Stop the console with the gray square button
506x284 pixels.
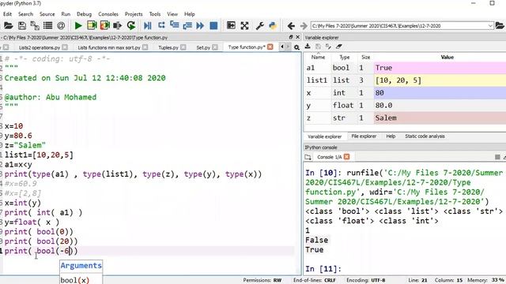[x=497, y=157]
